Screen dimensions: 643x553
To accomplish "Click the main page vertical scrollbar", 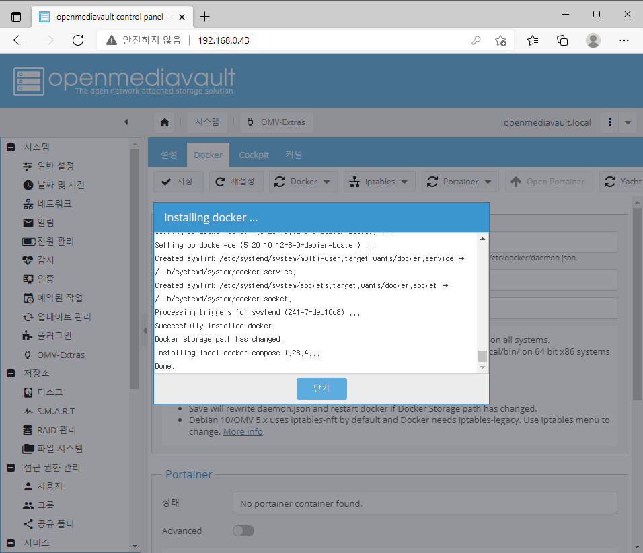I will [x=637, y=303].
